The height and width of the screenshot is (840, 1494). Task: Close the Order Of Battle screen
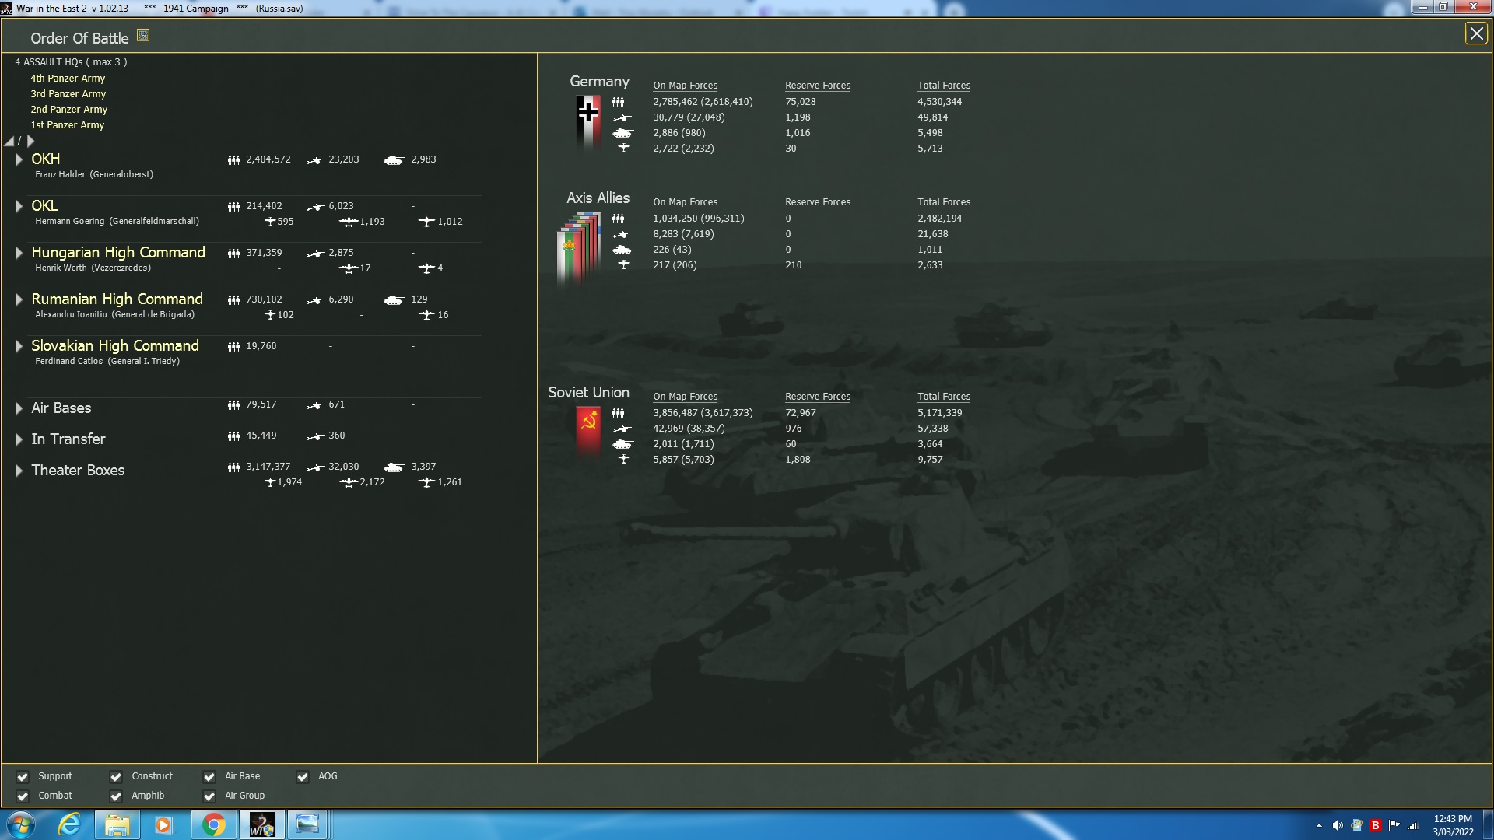pos(1476,33)
